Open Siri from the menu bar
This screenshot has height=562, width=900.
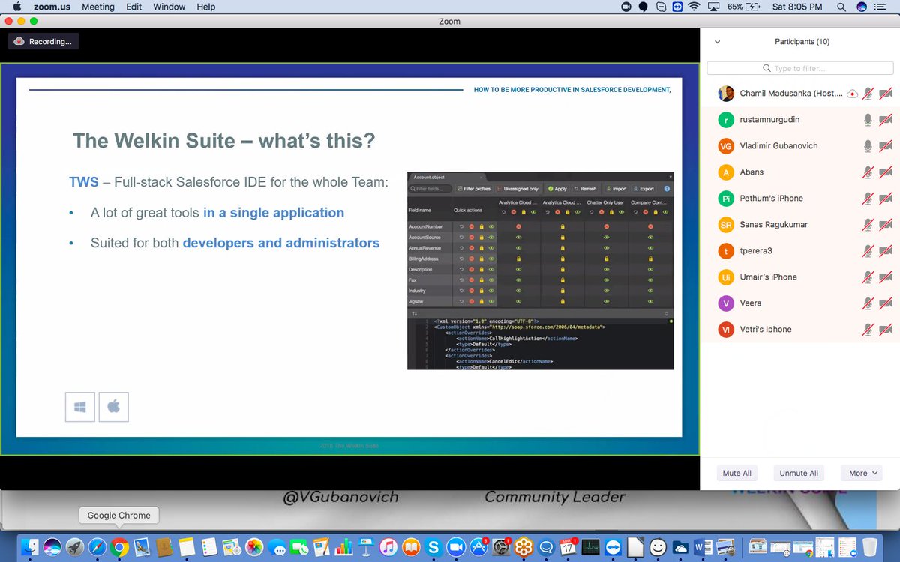pyautogui.click(x=862, y=7)
